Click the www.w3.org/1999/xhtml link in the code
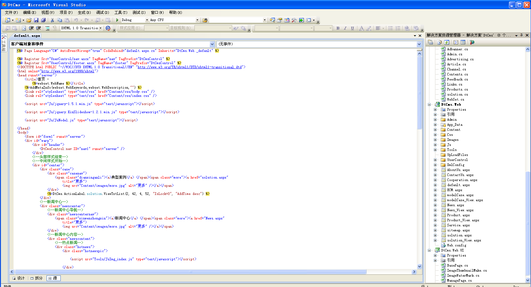 [x=68, y=71]
